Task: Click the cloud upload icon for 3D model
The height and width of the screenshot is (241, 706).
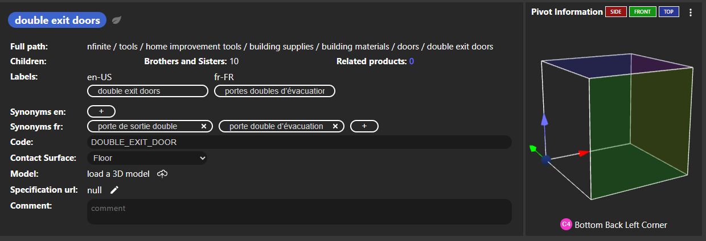Action: pos(162,174)
